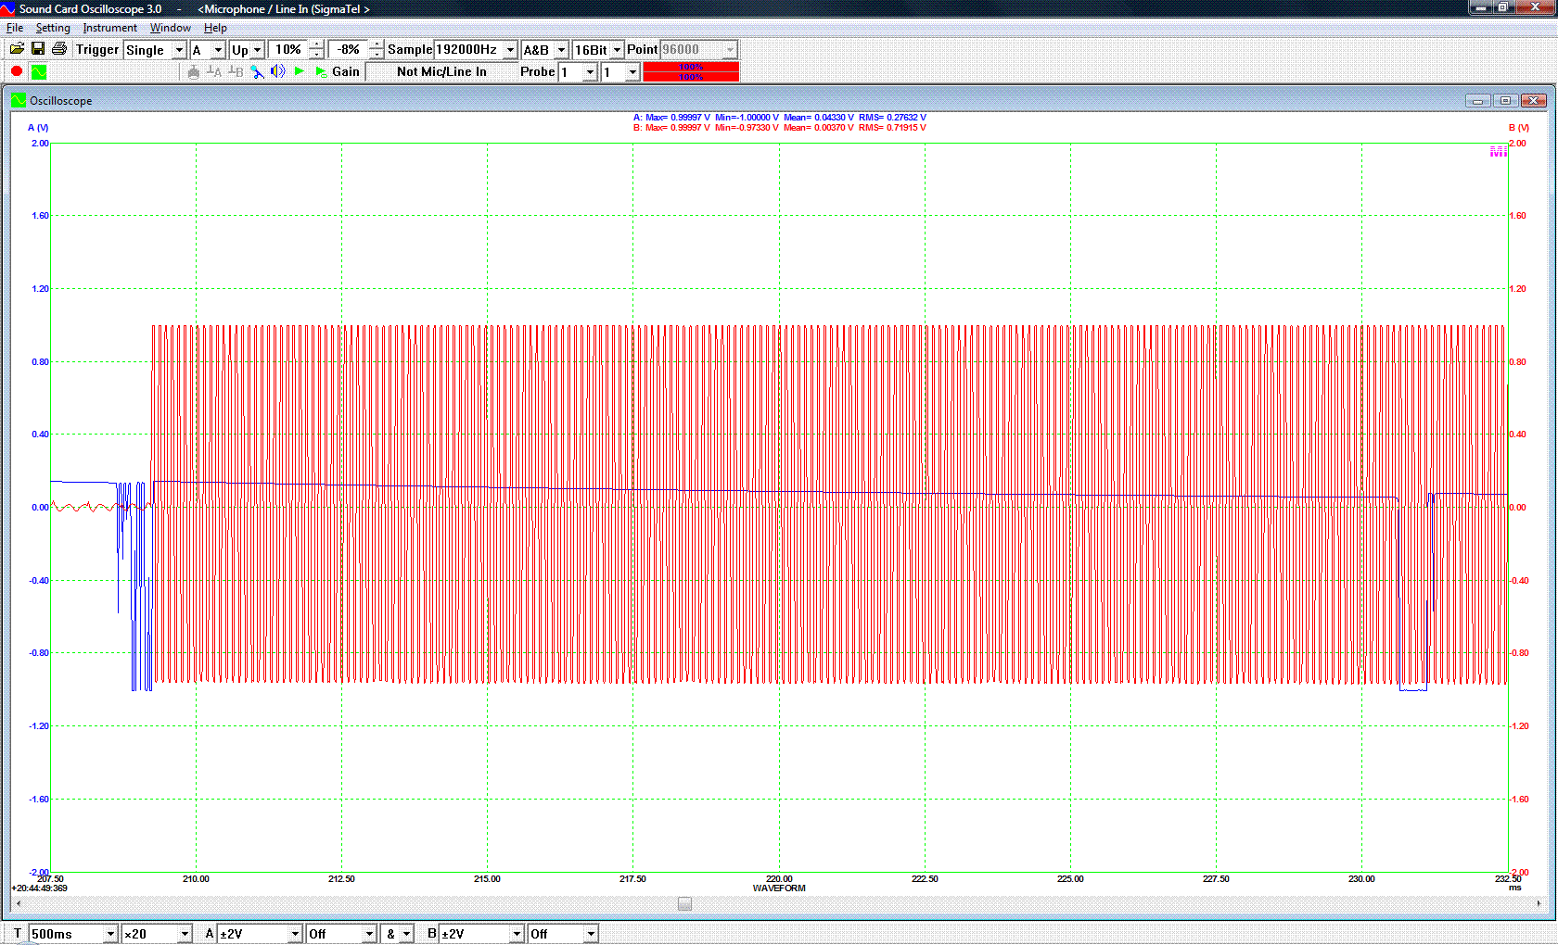Increase the 10% trigger level spinner
Viewport: 1558px width, 945px height.
click(316, 44)
